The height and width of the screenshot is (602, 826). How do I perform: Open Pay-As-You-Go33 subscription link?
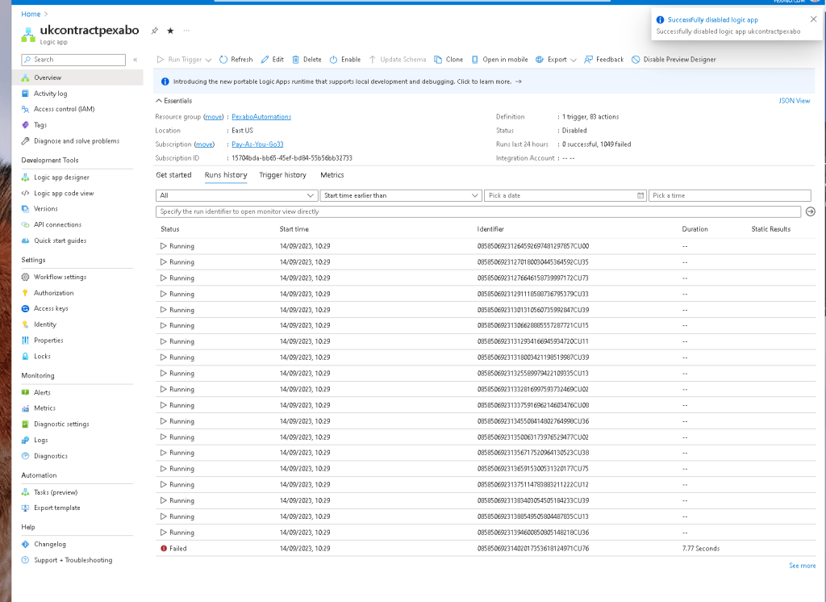pos(257,144)
